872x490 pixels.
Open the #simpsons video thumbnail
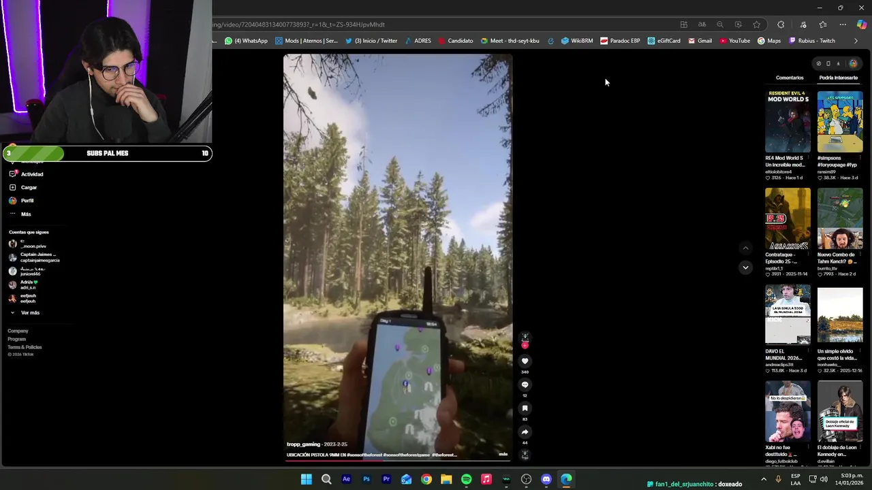(840, 121)
